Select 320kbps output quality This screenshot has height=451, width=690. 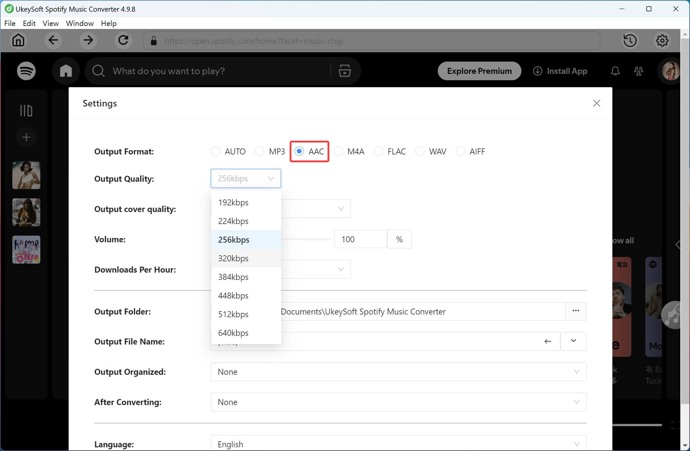[x=233, y=258]
